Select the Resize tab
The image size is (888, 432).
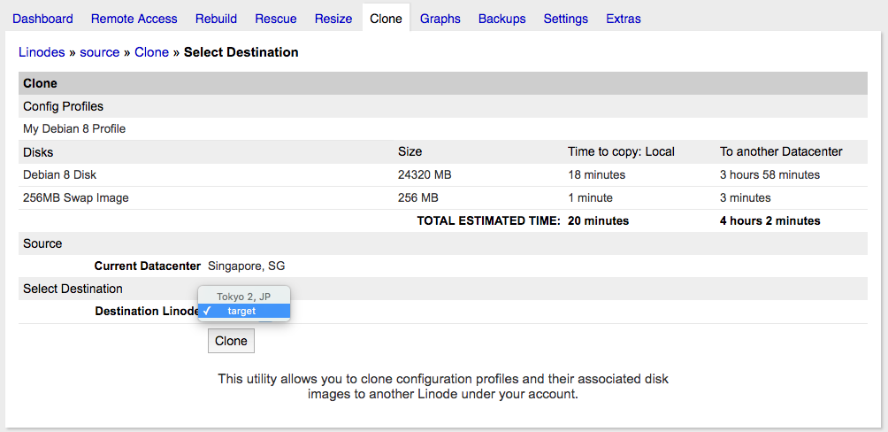click(333, 19)
